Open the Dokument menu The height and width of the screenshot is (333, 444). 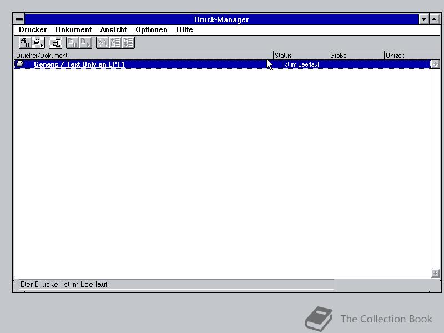pos(74,30)
